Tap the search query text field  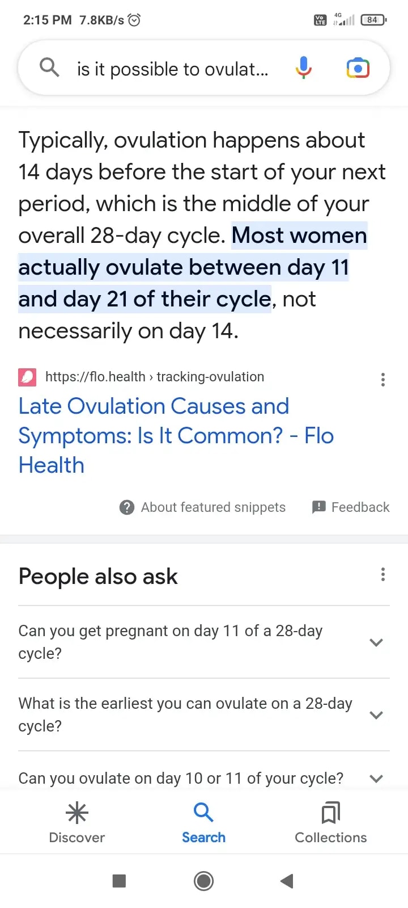[x=173, y=69]
